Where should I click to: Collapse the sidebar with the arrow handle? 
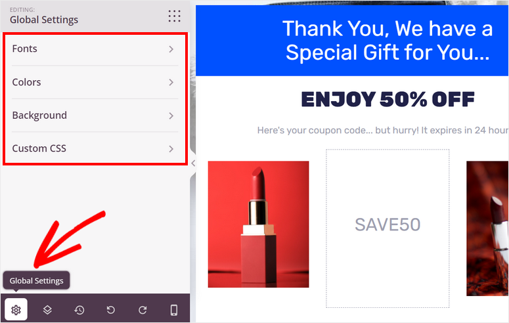point(193,163)
